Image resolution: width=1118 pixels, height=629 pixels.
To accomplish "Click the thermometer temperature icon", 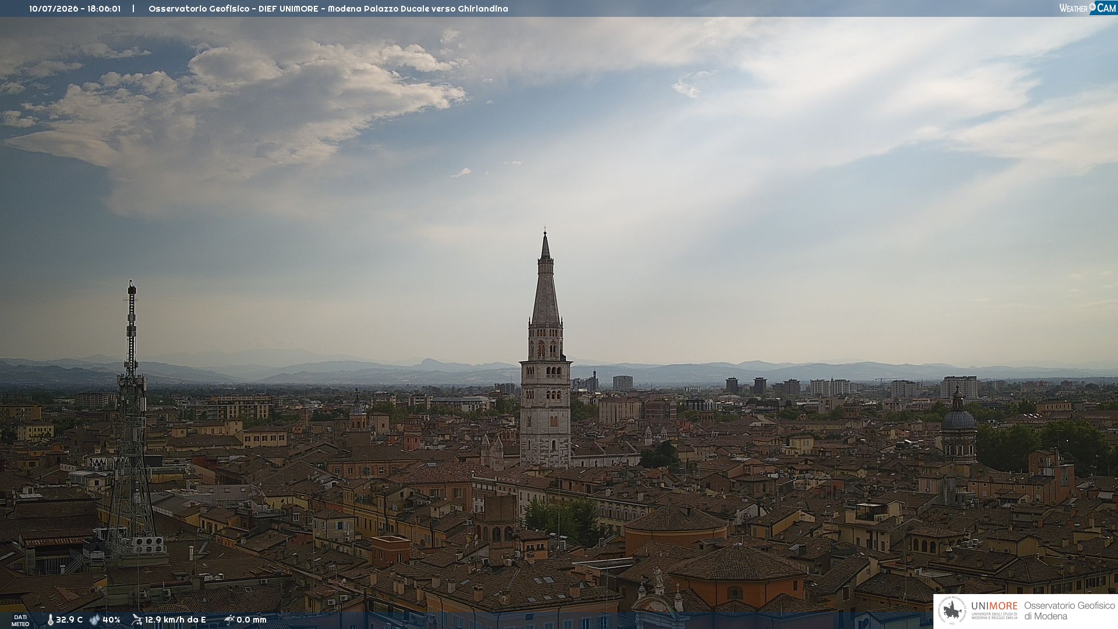I will (x=51, y=620).
